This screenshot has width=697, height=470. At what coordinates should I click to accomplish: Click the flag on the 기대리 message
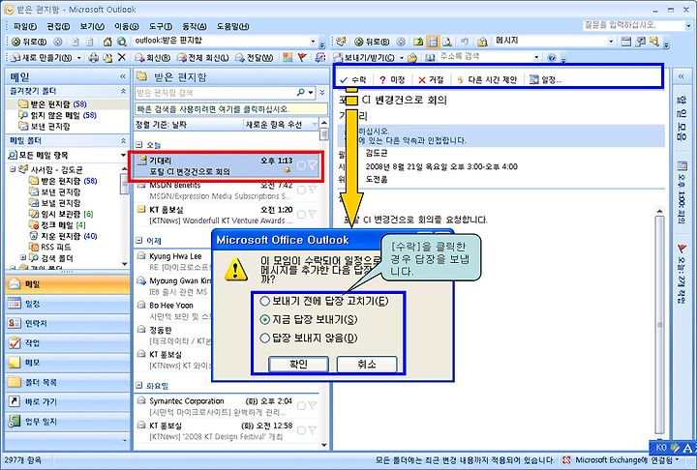click(313, 165)
